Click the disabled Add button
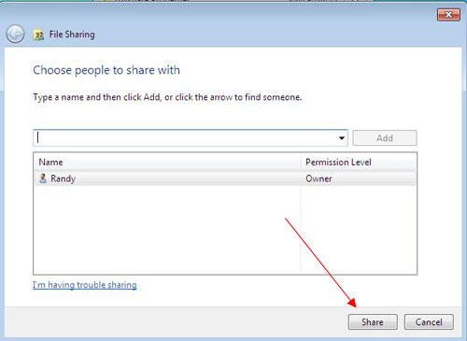The height and width of the screenshot is (341, 467). tap(385, 138)
